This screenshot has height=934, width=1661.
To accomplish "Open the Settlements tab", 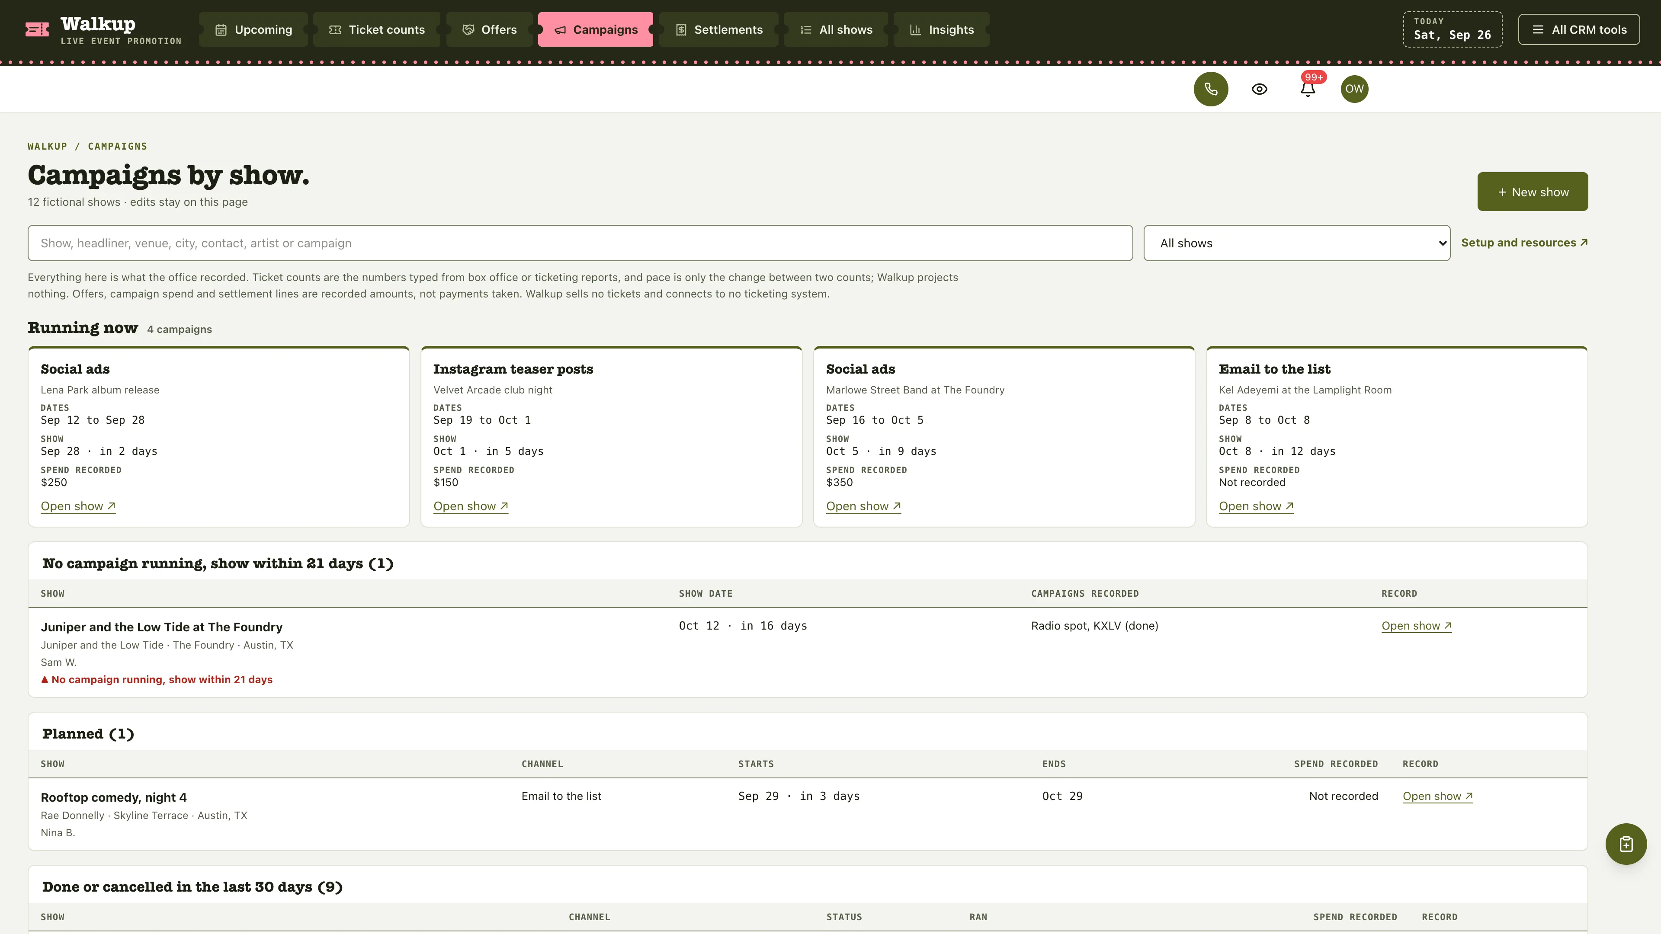I will (x=719, y=30).
